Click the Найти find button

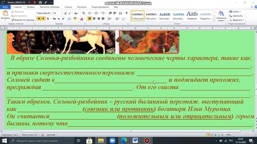coord(235,12)
